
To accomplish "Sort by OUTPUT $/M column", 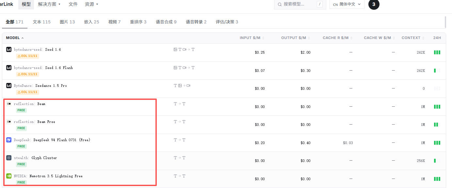I will point(296,38).
